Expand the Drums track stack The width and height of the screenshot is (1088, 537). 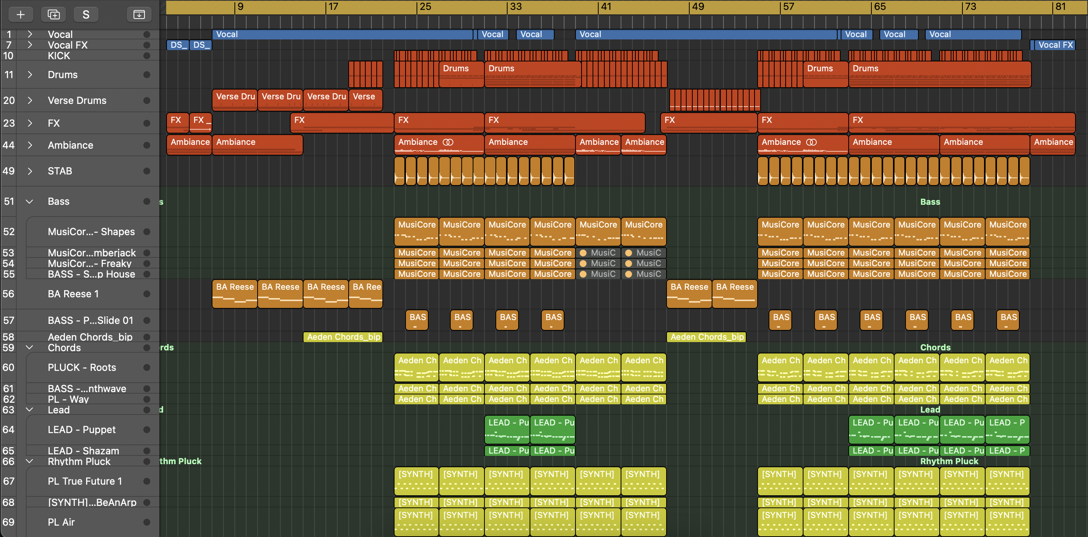pos(30,75)
